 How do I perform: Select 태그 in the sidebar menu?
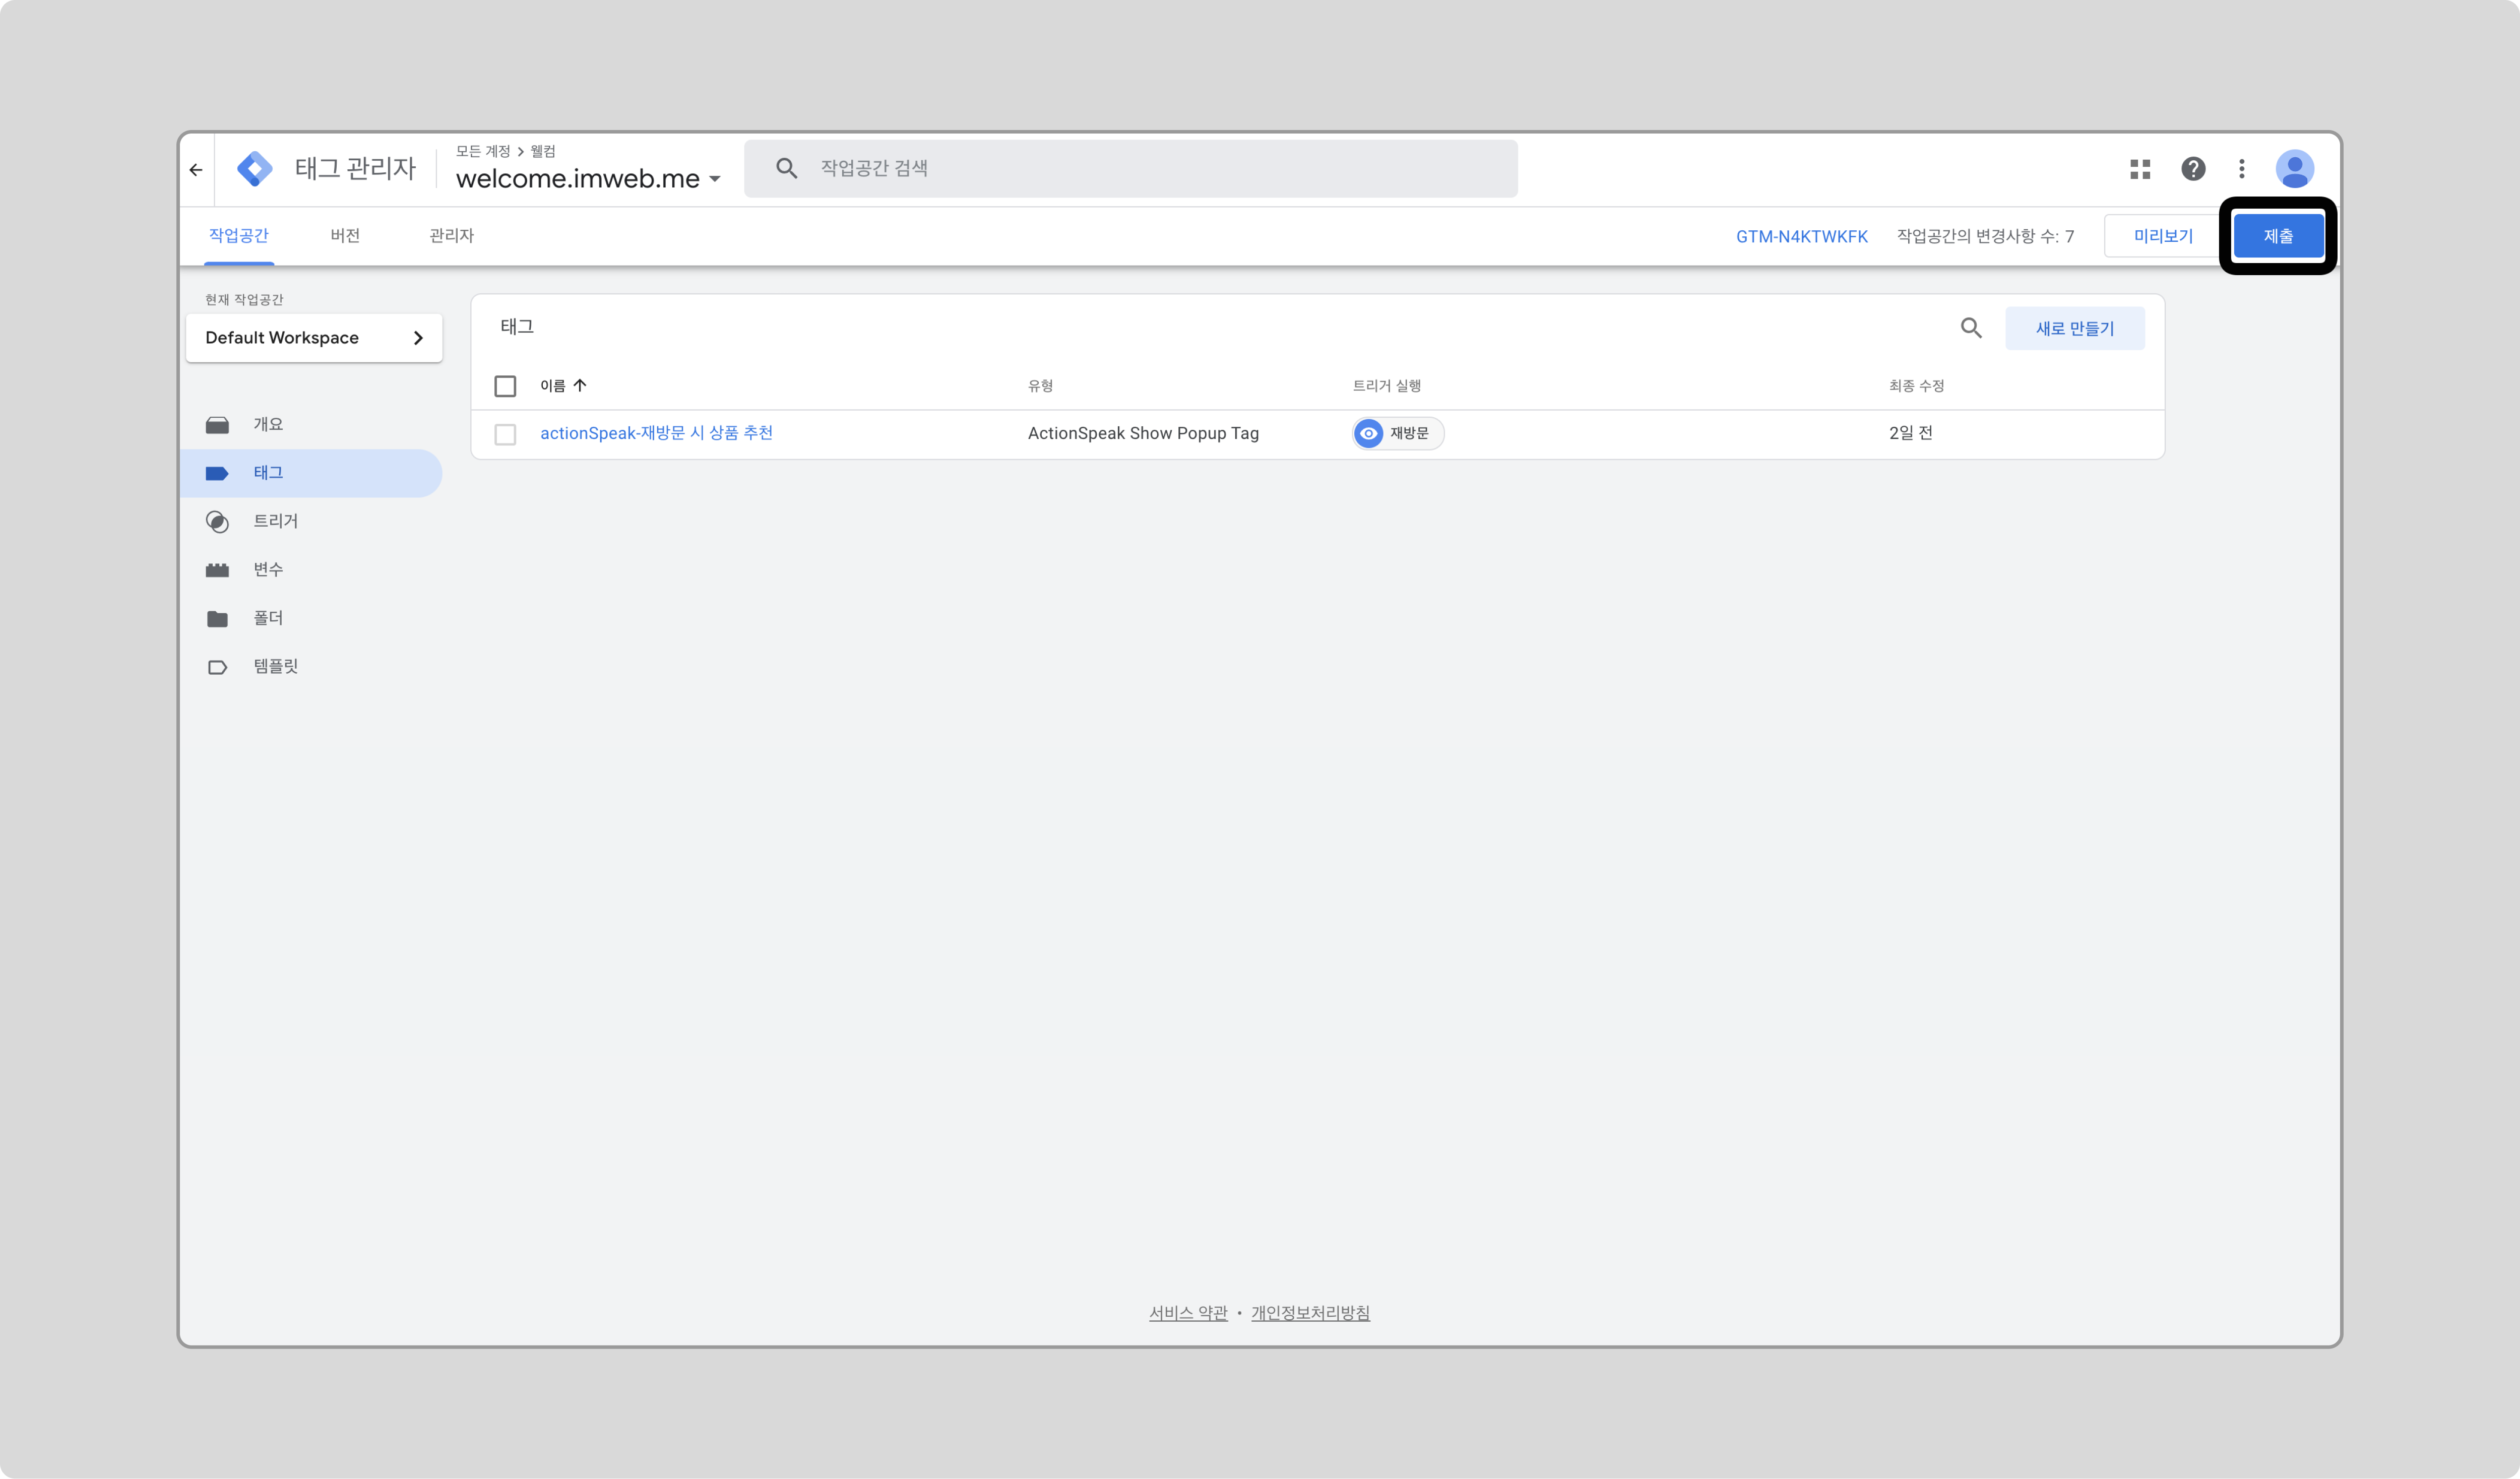[x=311, y=473]
